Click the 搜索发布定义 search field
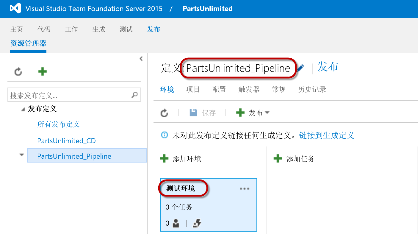The width and height of the screenshot is (418, 234). (74, 95)
